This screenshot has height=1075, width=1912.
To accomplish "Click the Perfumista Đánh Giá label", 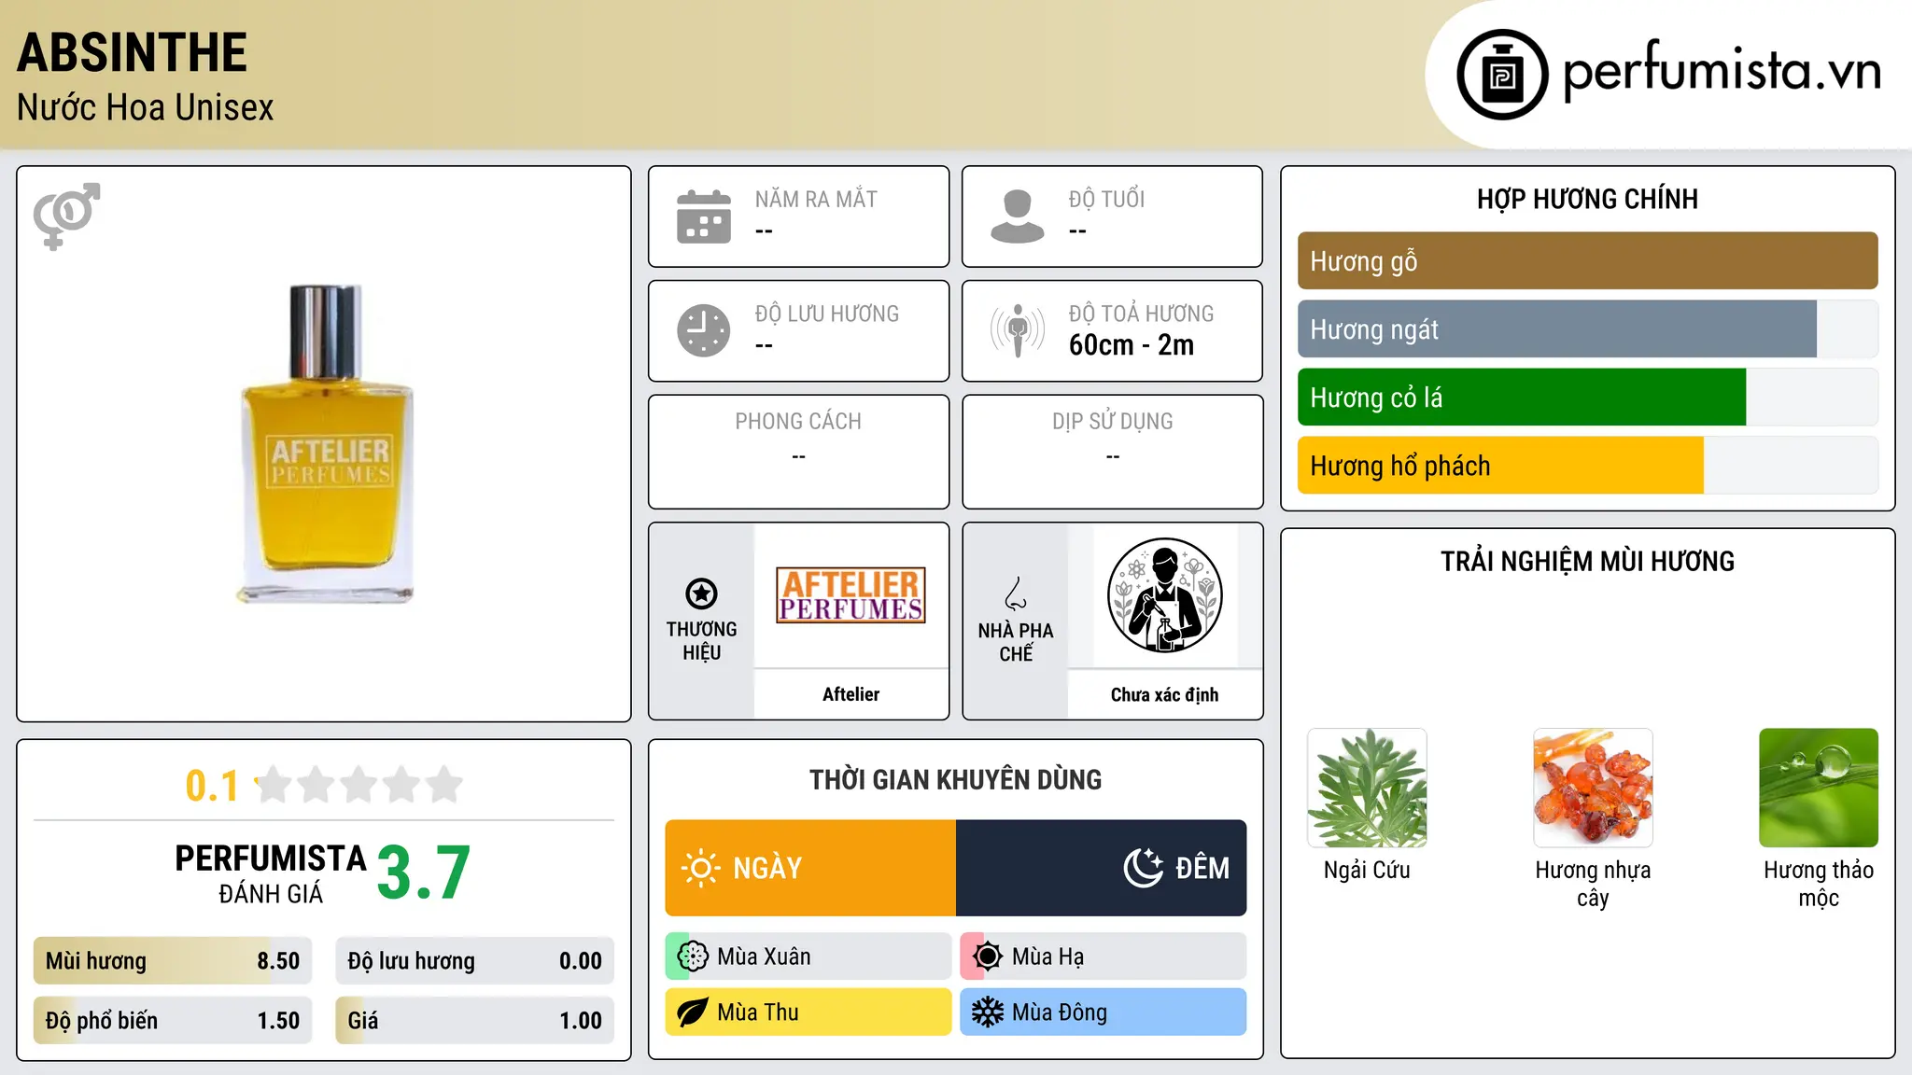I will (271, 874).
